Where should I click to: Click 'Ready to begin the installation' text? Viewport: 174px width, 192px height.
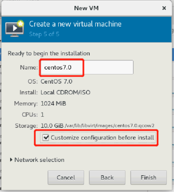click(49, 53)
